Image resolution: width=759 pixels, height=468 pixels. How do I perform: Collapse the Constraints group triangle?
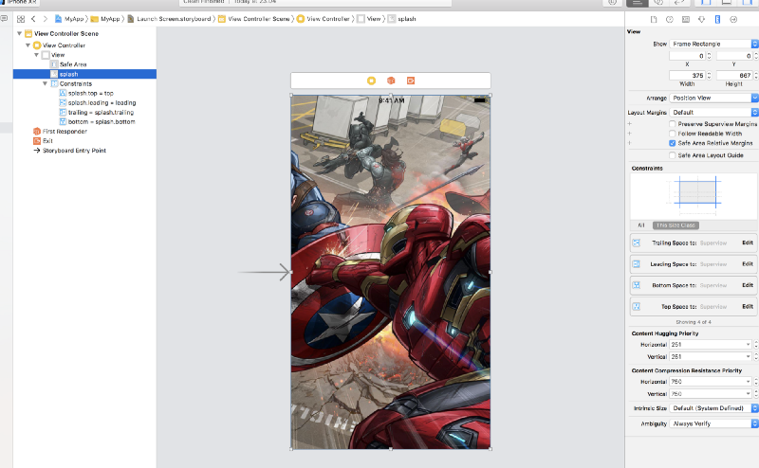(45, 83)
